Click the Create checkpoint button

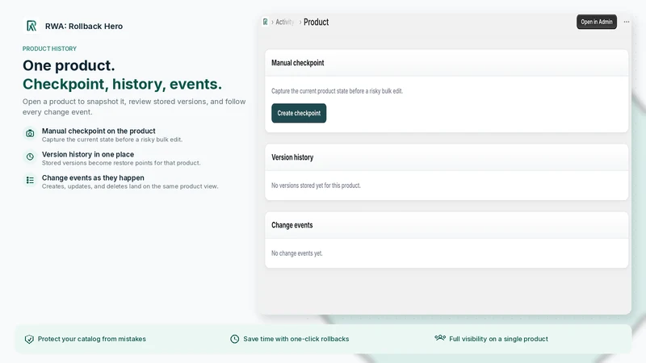pyautogui.click(x=299, y=113)
